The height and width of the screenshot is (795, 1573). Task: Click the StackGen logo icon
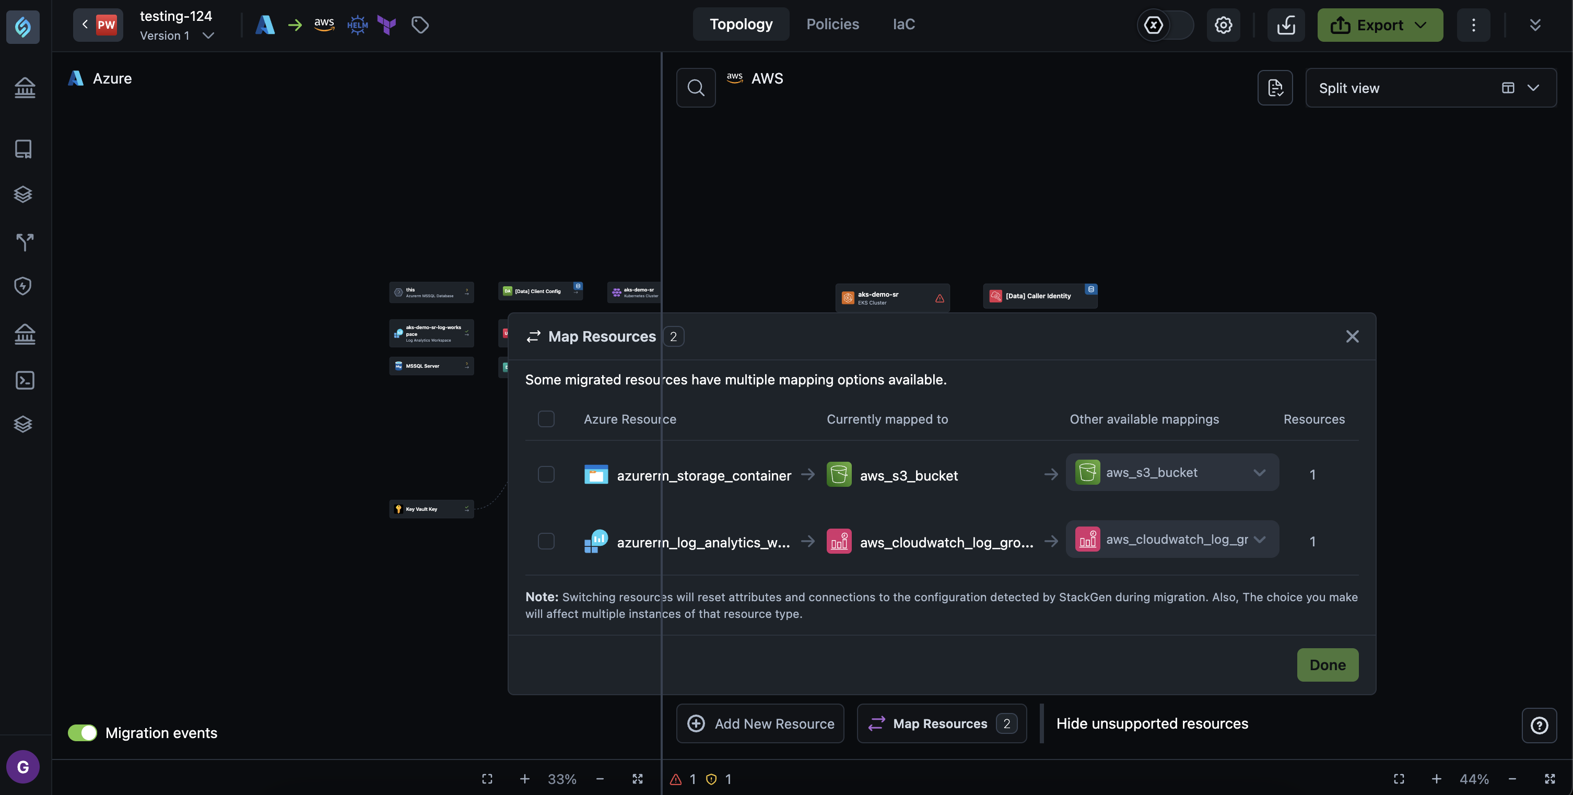pos(22,26)
